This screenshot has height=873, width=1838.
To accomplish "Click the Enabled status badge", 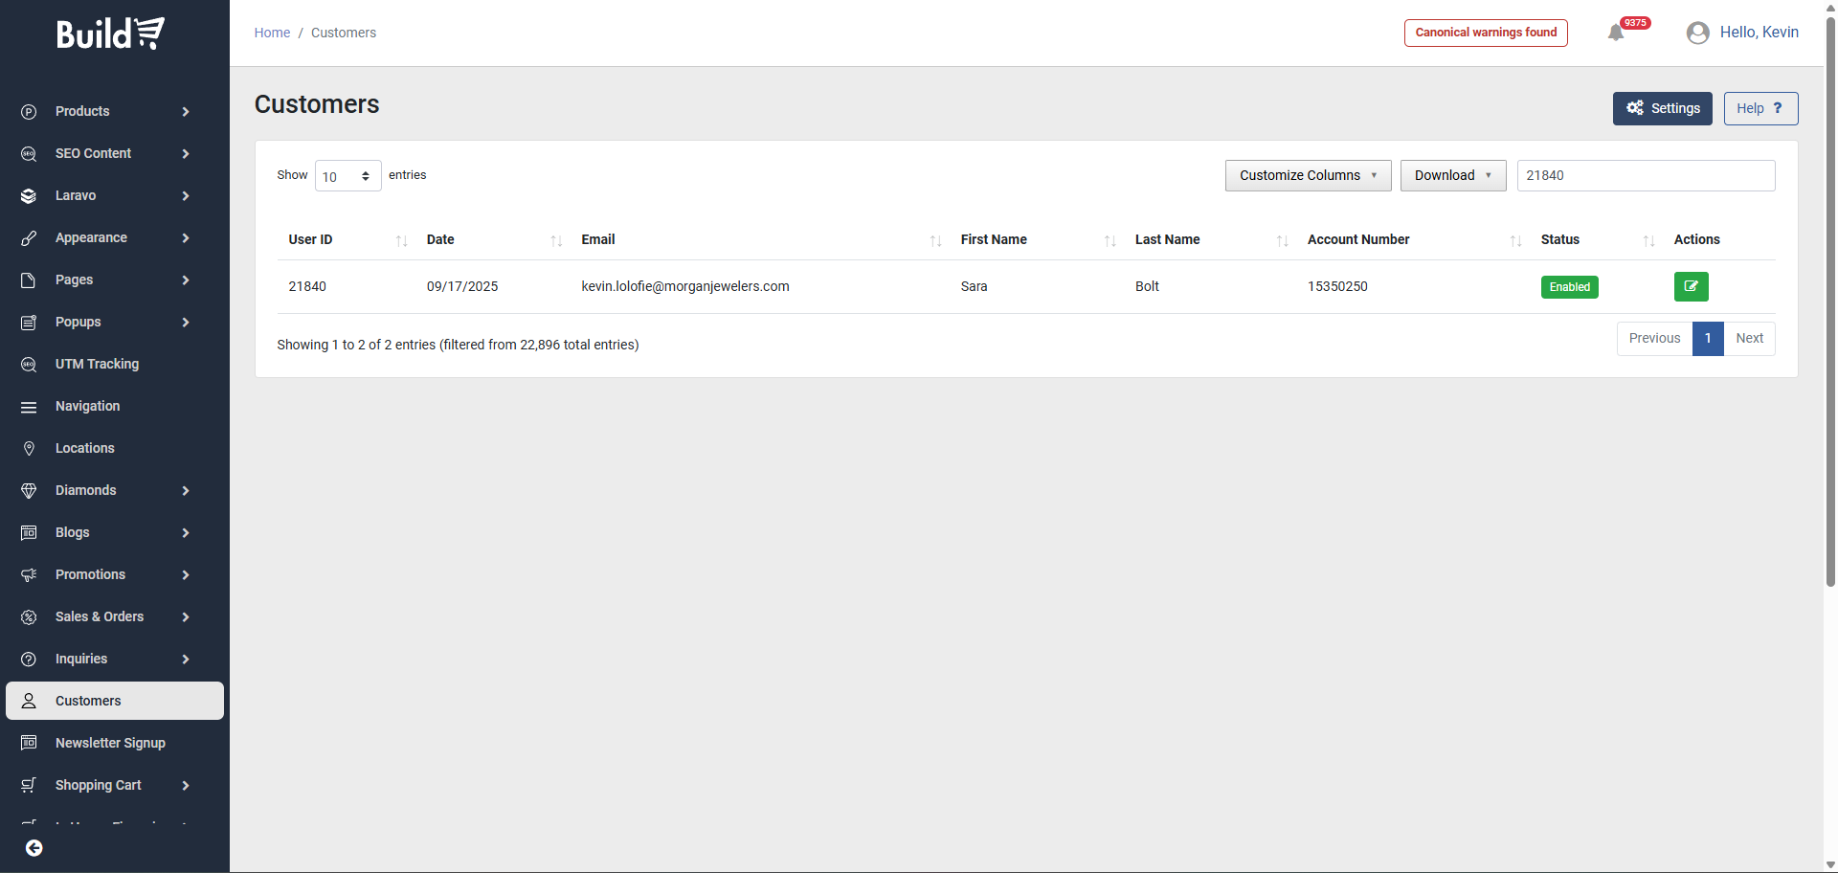I will coord(1570,287).
